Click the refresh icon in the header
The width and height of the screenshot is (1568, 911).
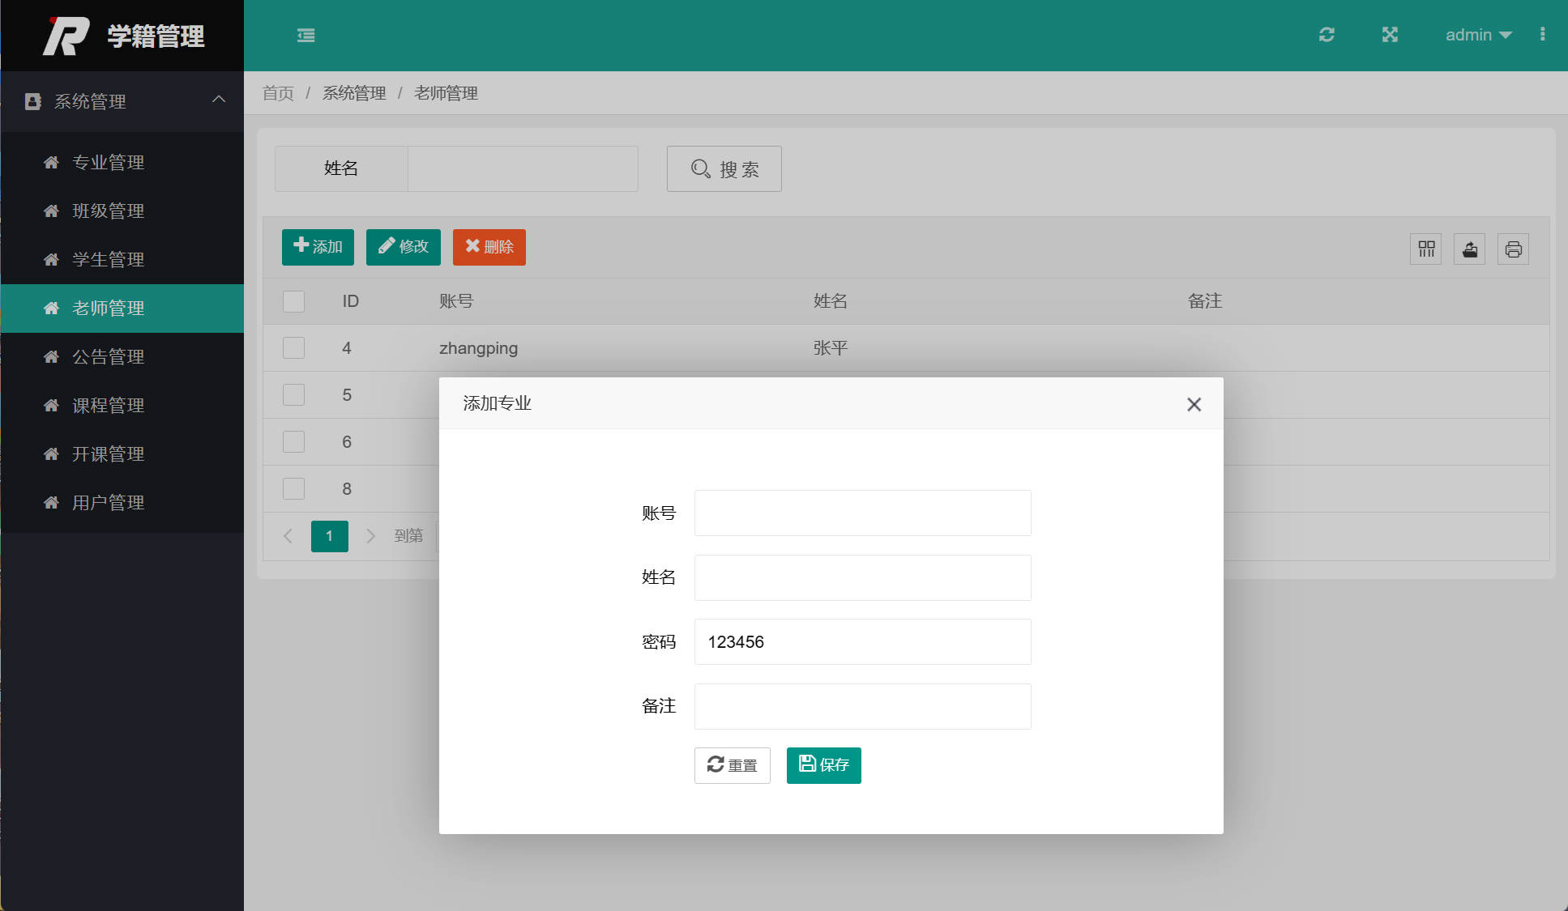(x=1327, y=35)
